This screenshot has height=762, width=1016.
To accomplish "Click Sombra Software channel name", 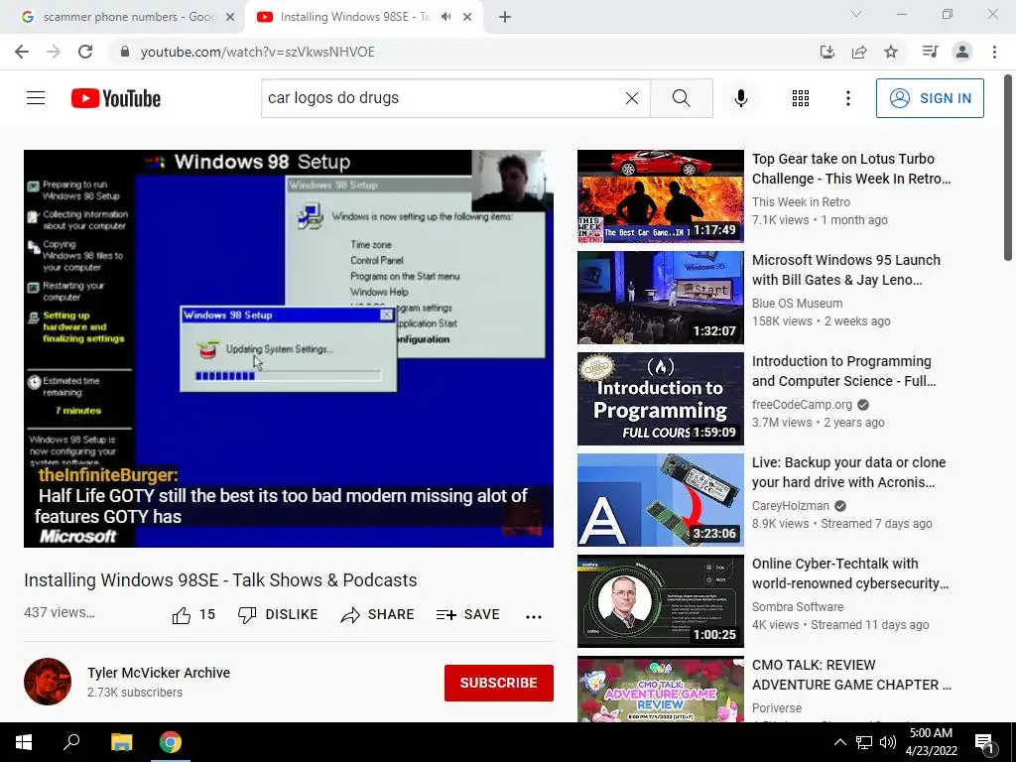I will pos(798,606).
